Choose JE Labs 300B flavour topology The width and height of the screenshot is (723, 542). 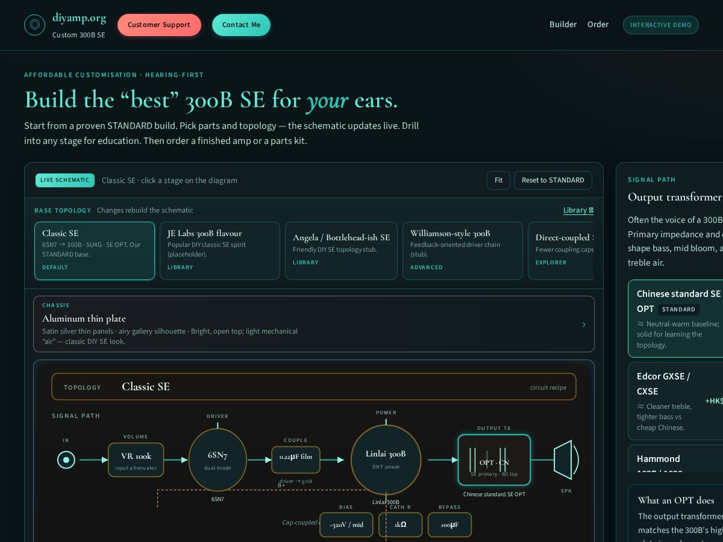[x=220, y=251]
